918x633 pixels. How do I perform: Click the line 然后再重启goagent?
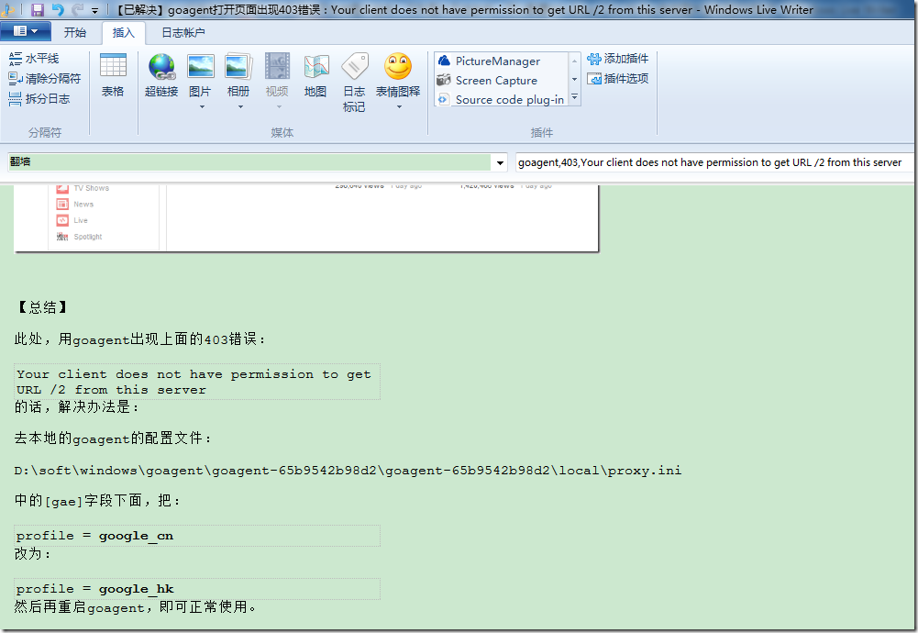pyautogui.click(x=136, y=607)
